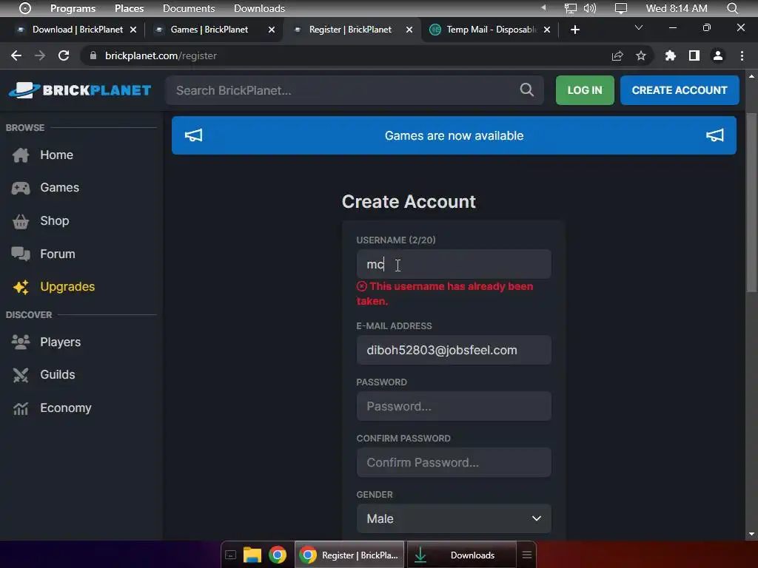Open the Documents menu
The height and width of the screenshot is (568, 758).
[x=189, y=8]
